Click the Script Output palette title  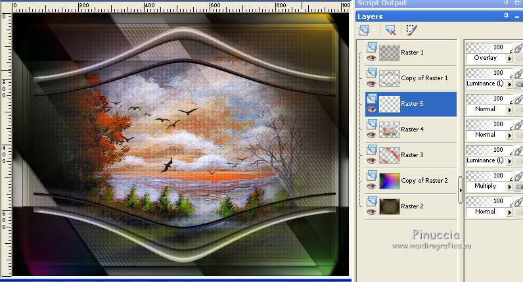tap(382, 3)
